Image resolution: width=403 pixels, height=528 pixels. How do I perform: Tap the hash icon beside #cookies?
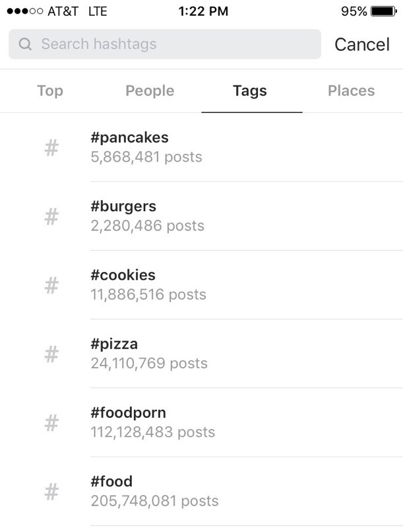tap(51, 286)
